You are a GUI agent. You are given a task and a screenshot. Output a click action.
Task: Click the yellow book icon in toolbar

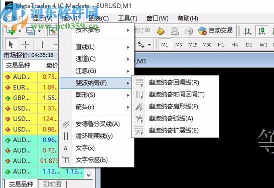click(x=160, y=31)
